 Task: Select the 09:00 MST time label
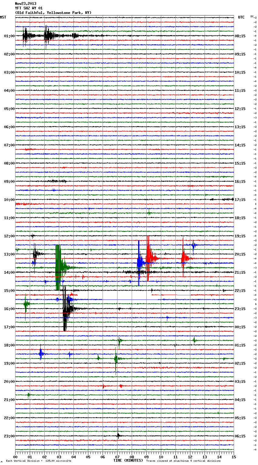pyautogui.click(x=9, y=181)
